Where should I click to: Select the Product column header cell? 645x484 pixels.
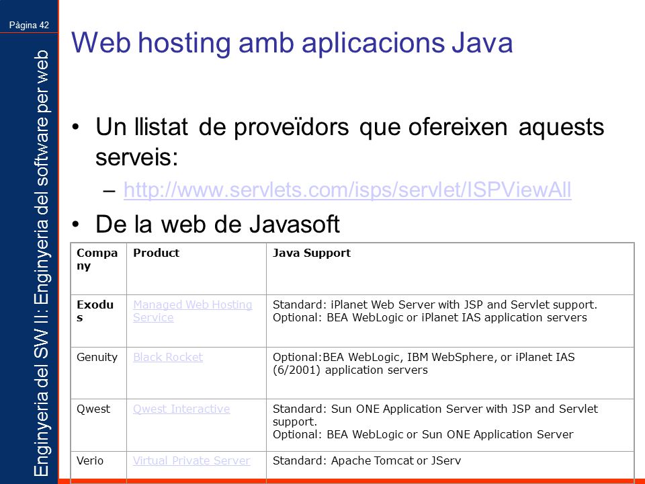pos(197,269)
